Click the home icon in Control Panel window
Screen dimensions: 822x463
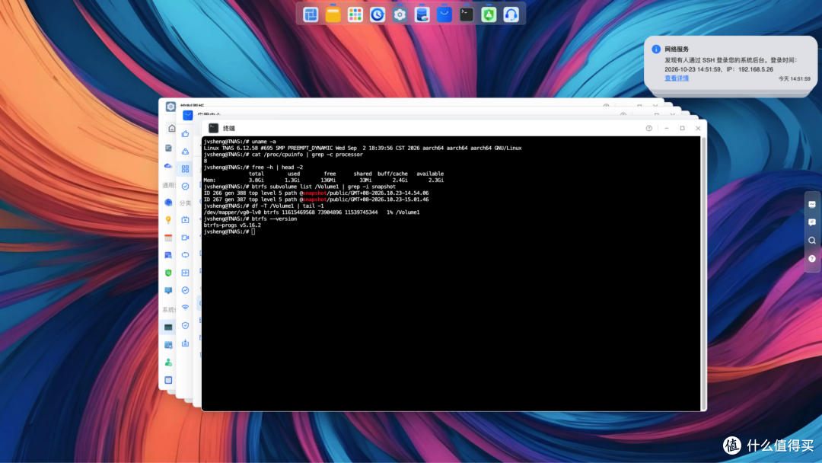tap(171, 129)
